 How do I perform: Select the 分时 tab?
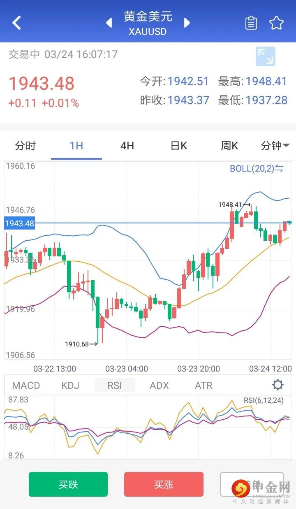tap(25, 146)
